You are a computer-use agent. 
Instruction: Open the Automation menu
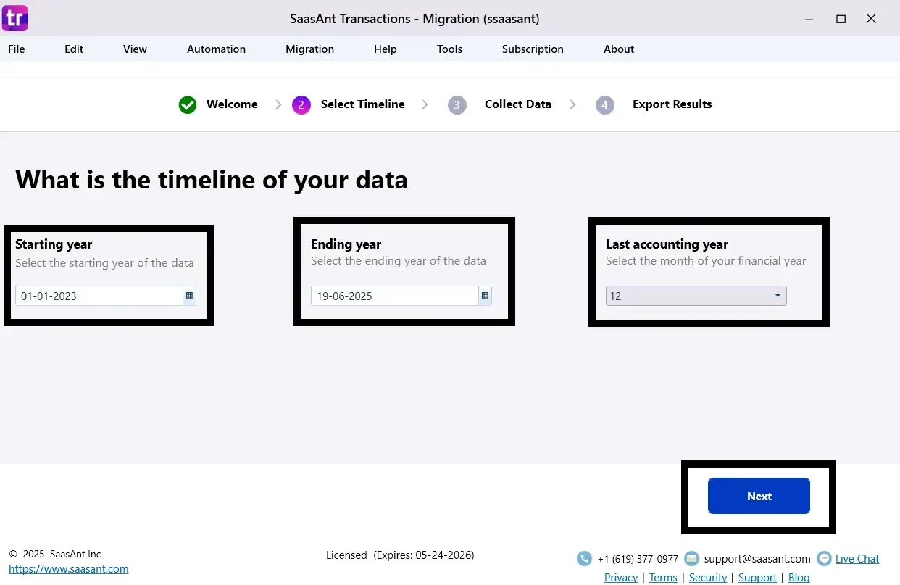coord(216,49)
